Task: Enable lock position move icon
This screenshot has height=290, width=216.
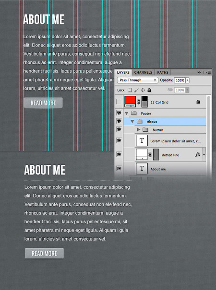Action: tap(143, 90)
